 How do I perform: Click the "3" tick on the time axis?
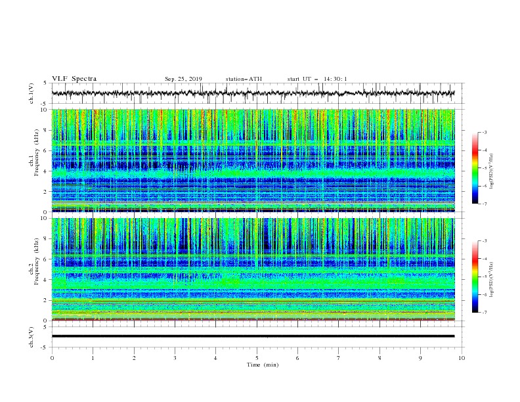click(x=175, y=358)
